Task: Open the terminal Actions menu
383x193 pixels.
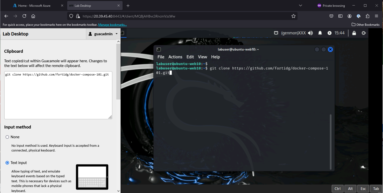Action: (175, 57)
